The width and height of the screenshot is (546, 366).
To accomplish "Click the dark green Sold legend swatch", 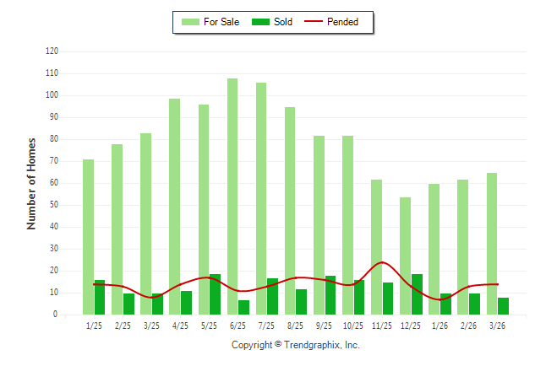I will click(x=260, y=22).
